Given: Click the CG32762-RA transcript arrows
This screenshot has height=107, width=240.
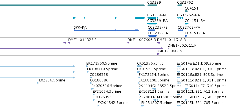Looking at the screenshot, I should click(180, 18).
